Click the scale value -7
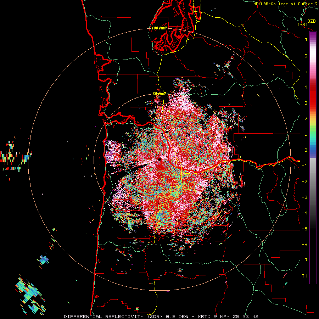This screenshot has height=319, width=319. (304, 260)
